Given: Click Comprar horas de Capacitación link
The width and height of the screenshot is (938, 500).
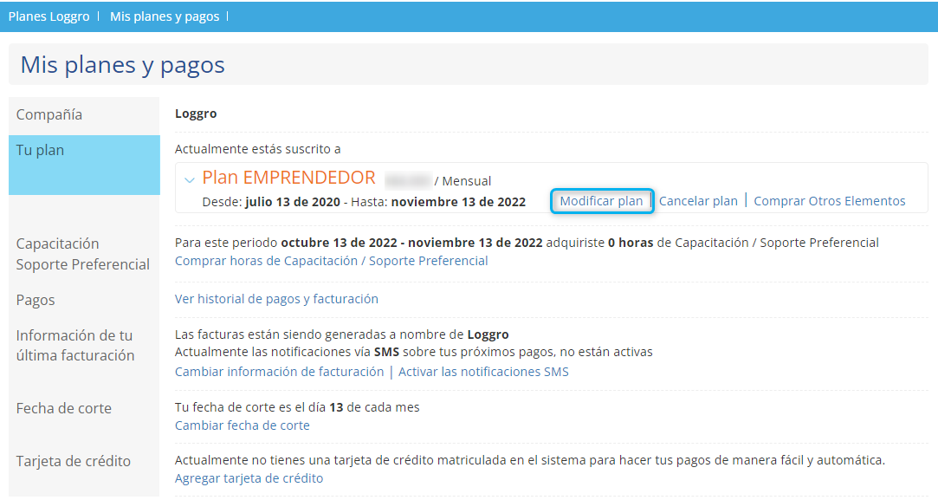Looking at the screenshot, I should point(331,261).
